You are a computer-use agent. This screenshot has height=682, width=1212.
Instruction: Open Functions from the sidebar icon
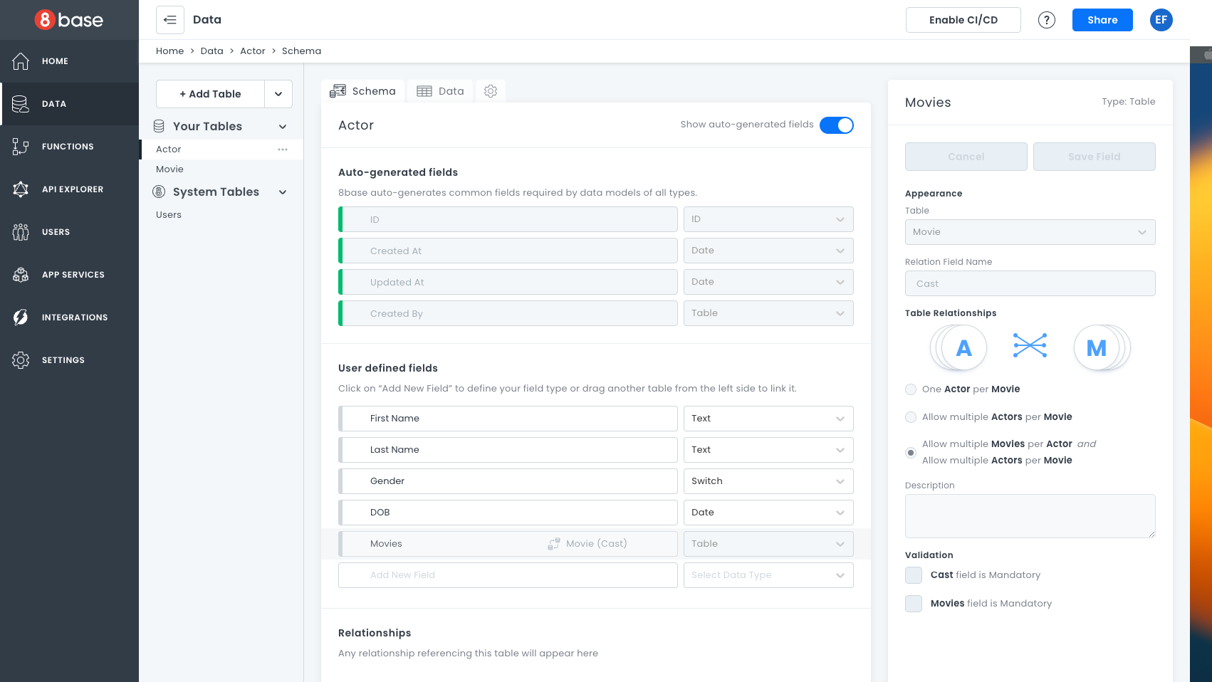21,147
